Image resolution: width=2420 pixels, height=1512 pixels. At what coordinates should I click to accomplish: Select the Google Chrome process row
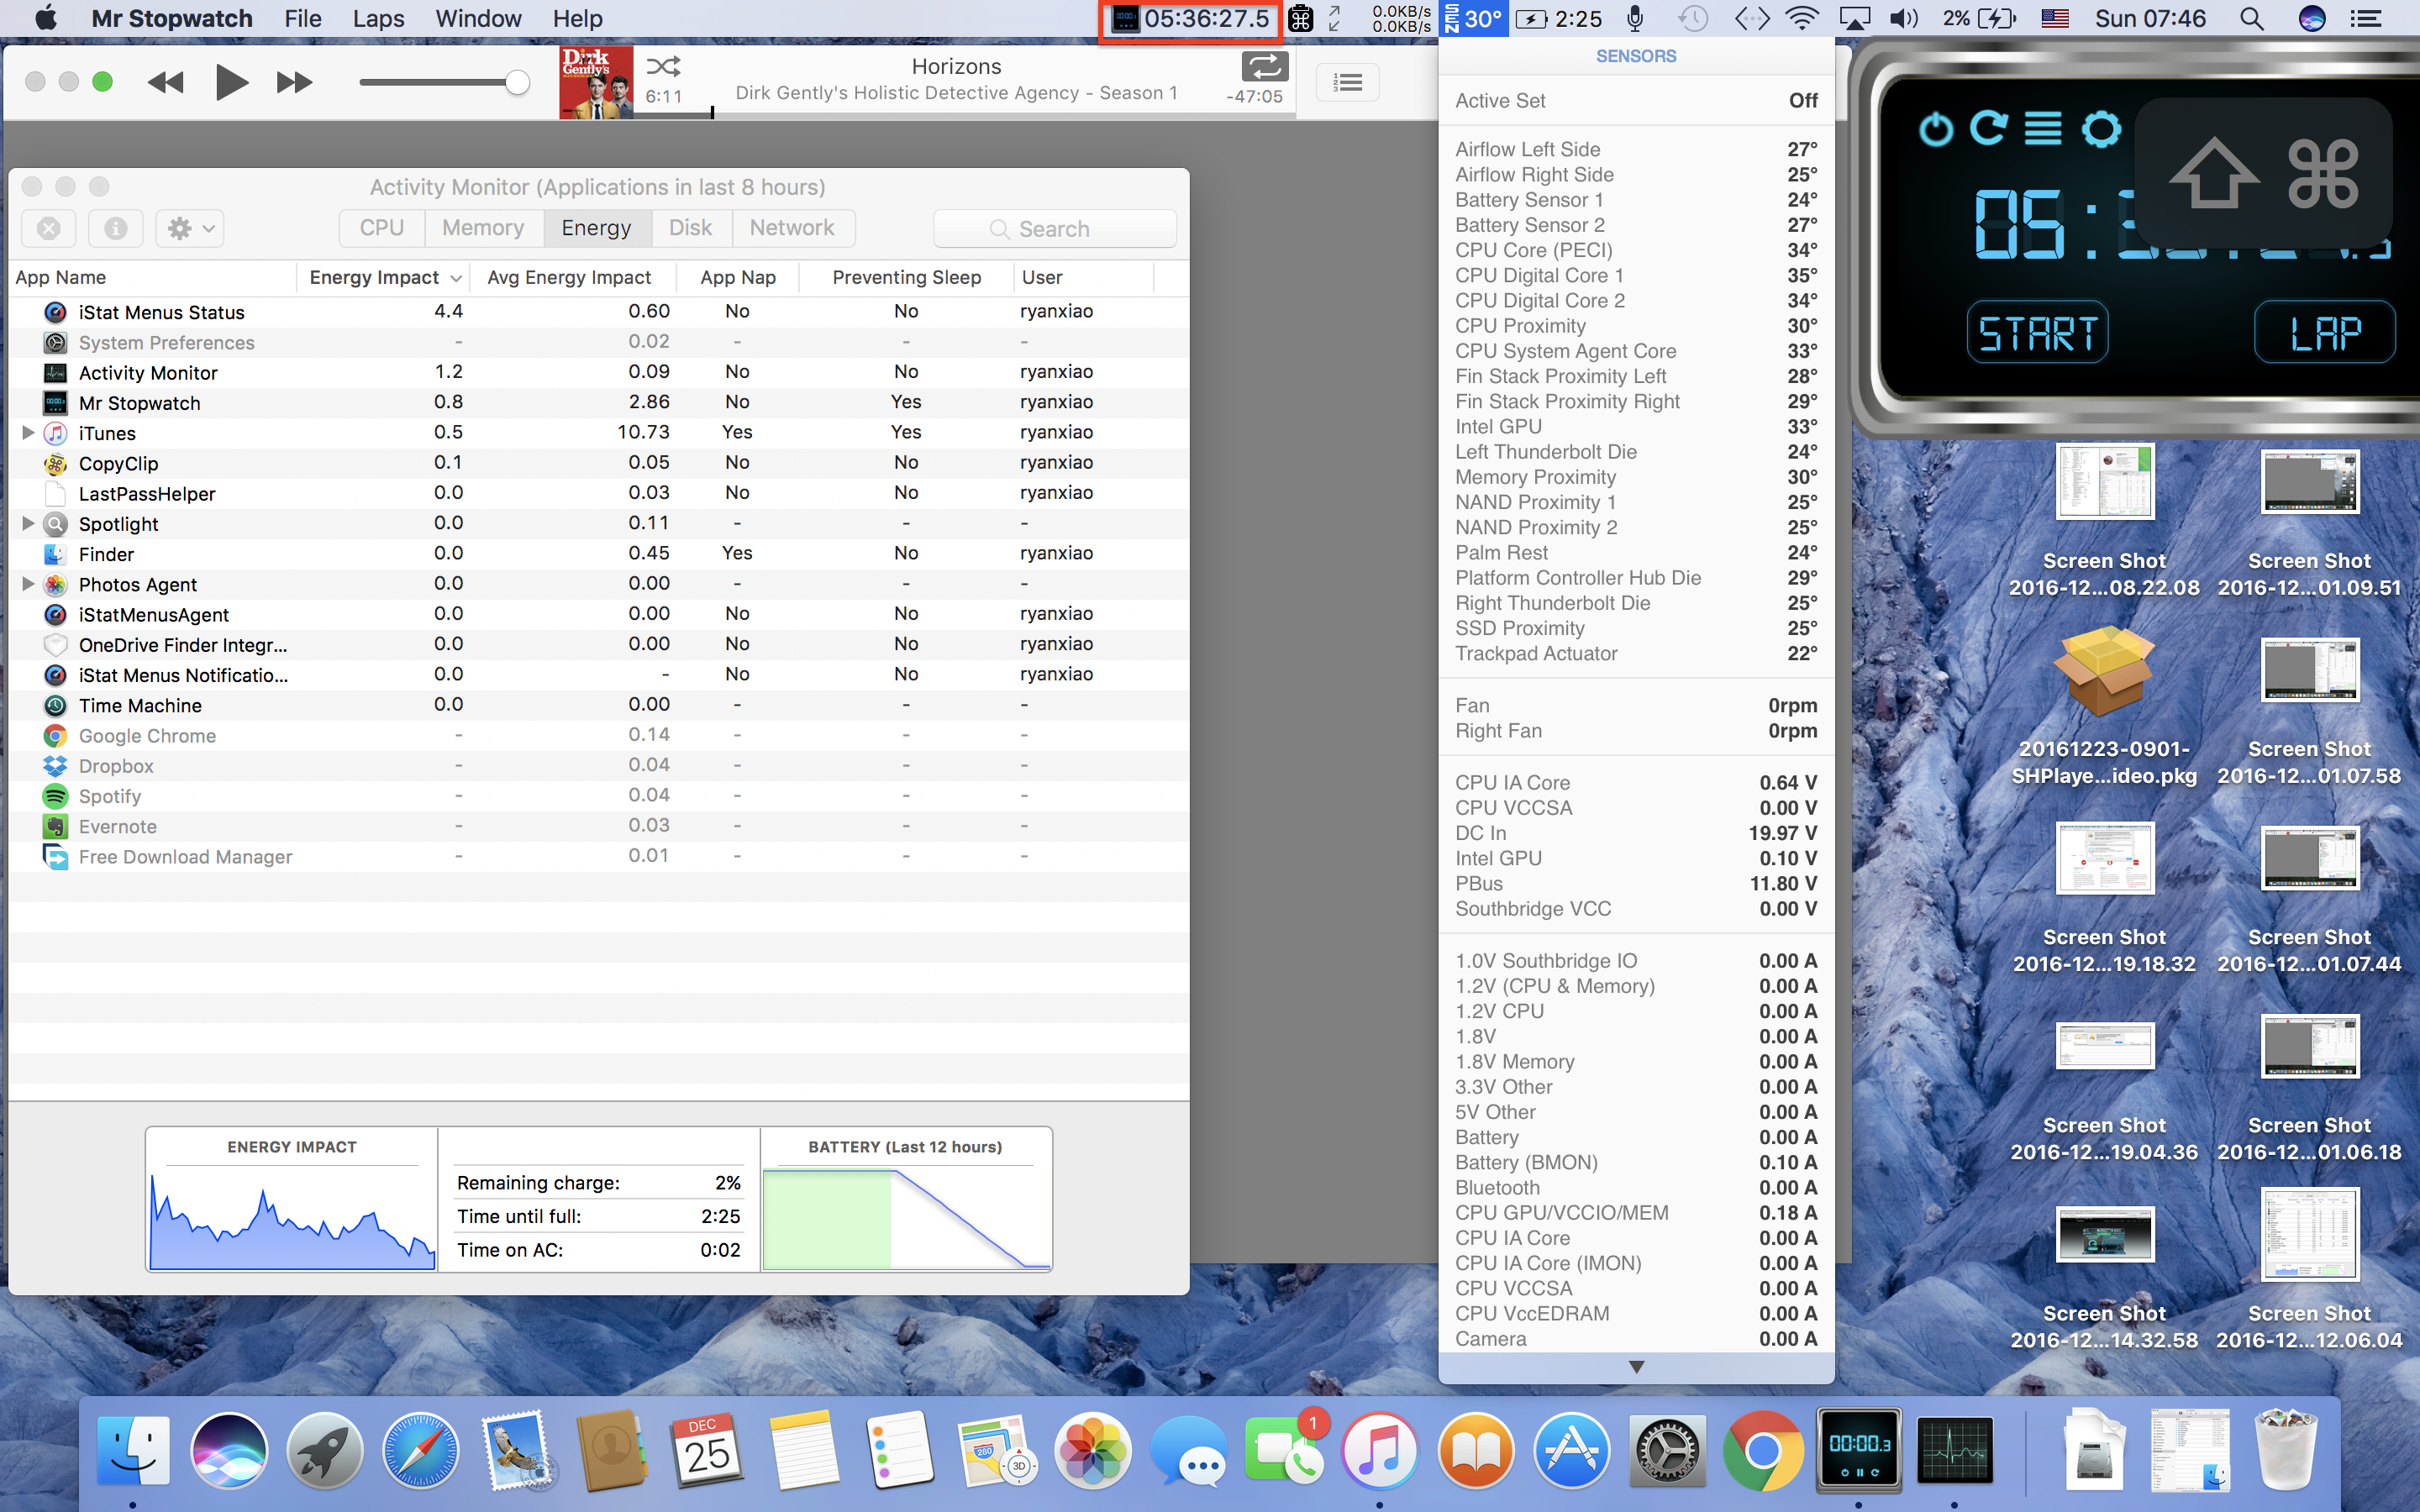coord(598,736)
